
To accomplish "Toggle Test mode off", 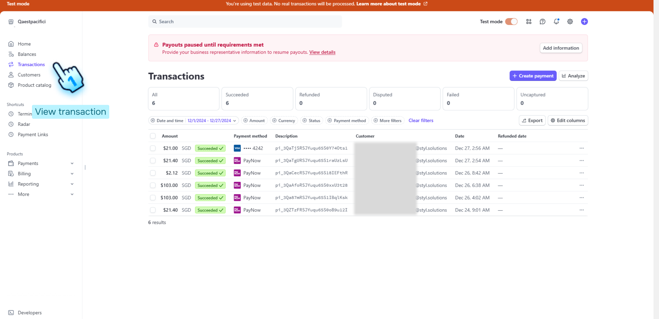I will click(511, 21).
